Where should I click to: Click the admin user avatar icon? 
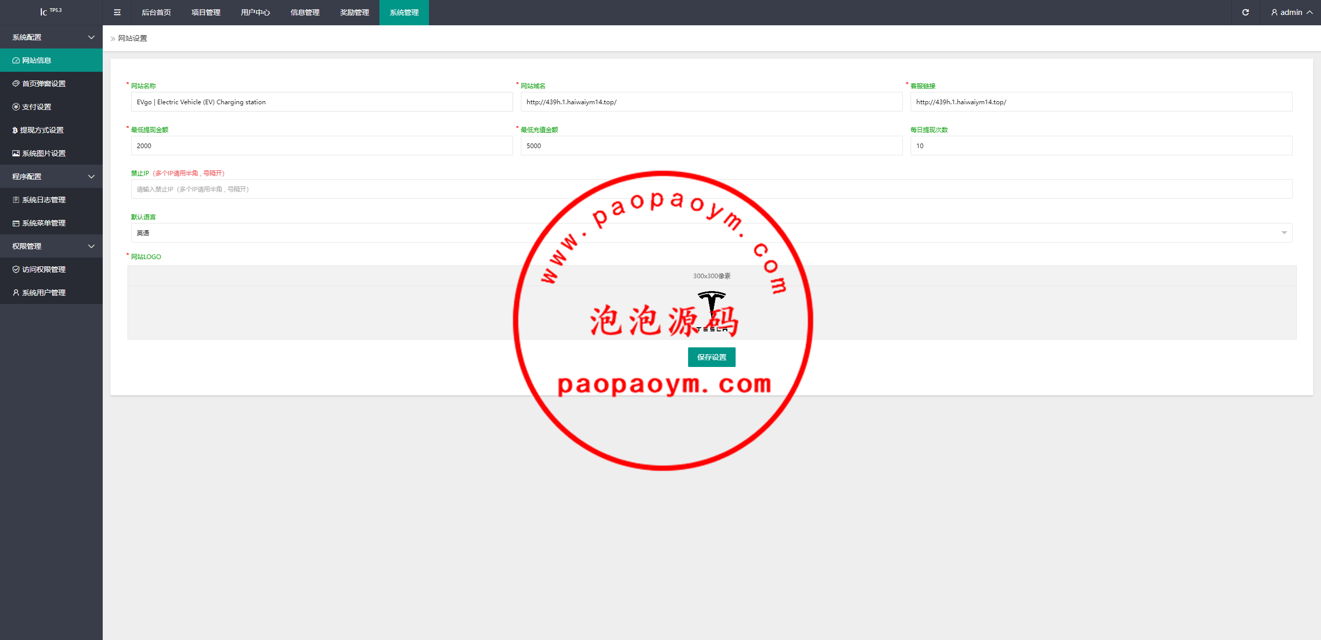[x=1275, y=12]
